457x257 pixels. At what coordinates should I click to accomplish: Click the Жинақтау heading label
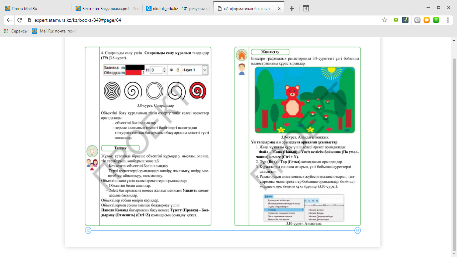(x=270, y=52)
